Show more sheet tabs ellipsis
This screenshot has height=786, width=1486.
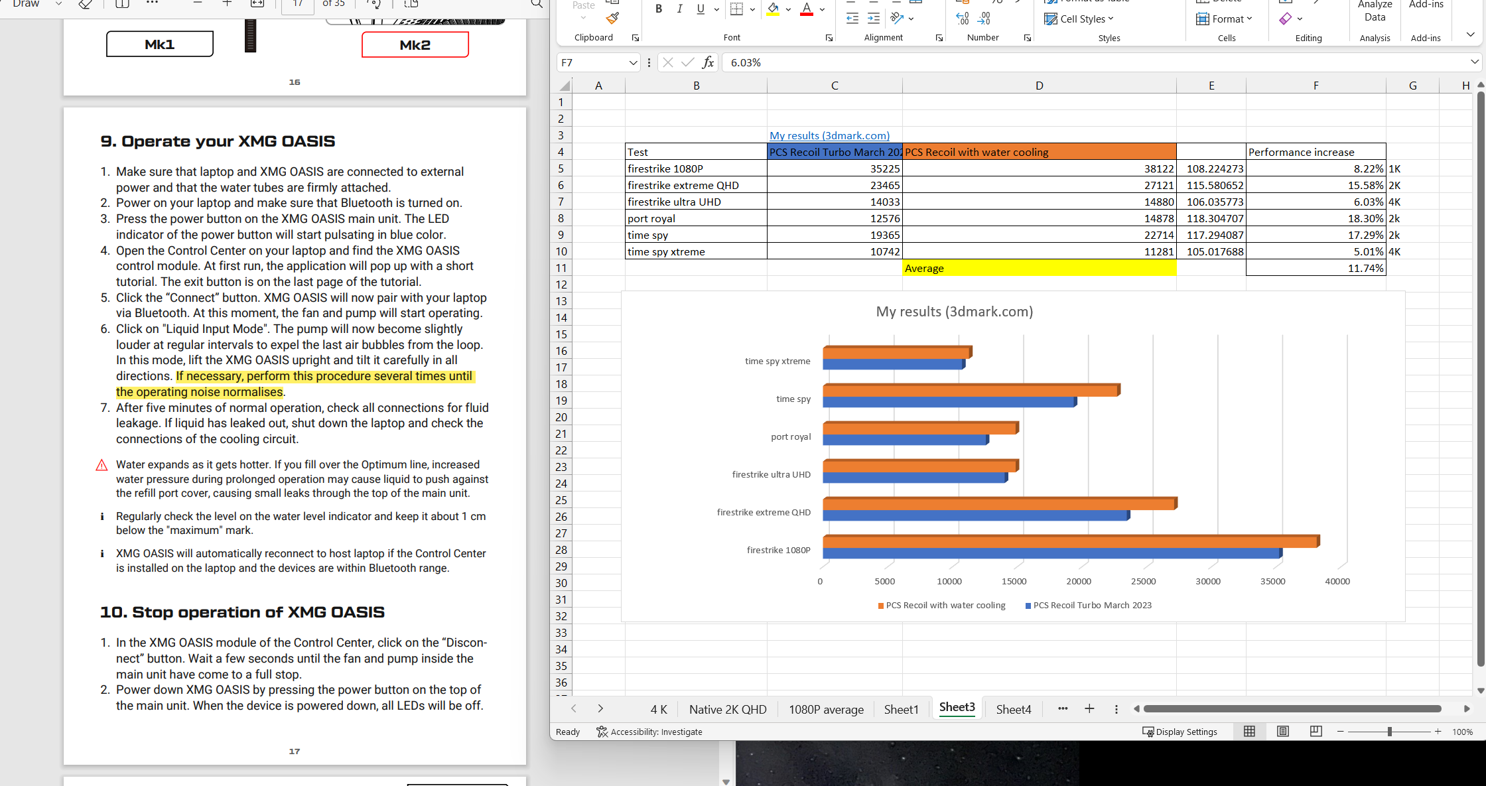pyautogui.click(x=1063, y=708)
